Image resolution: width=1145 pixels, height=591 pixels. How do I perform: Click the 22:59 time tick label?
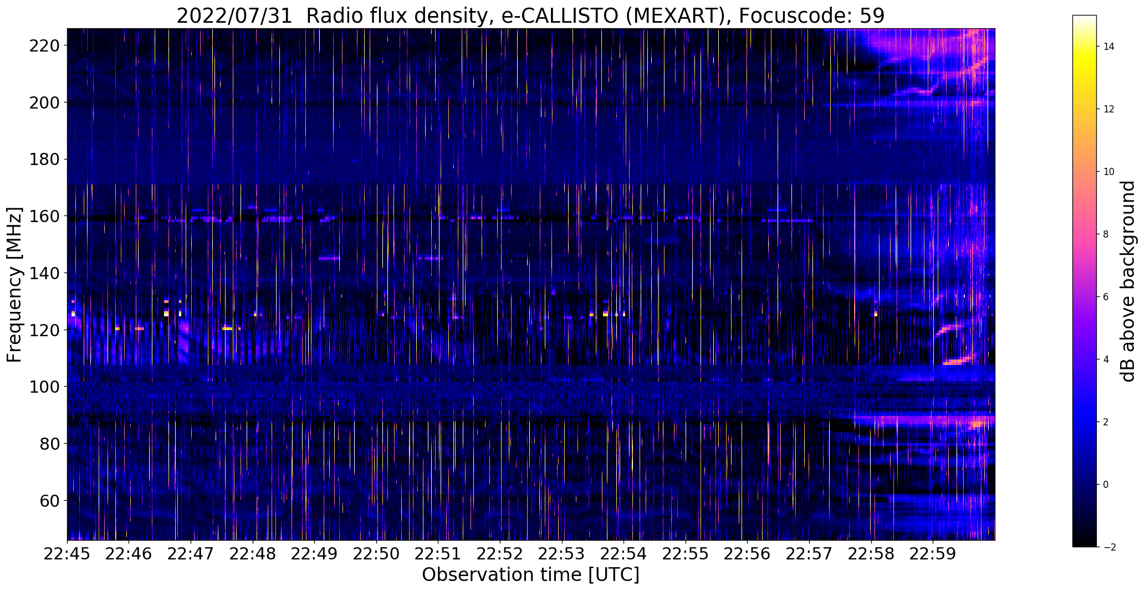[x=933, y=553]
